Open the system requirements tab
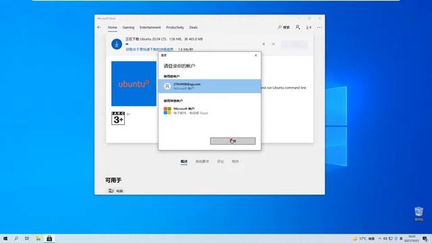 click(x=202, y=161)
